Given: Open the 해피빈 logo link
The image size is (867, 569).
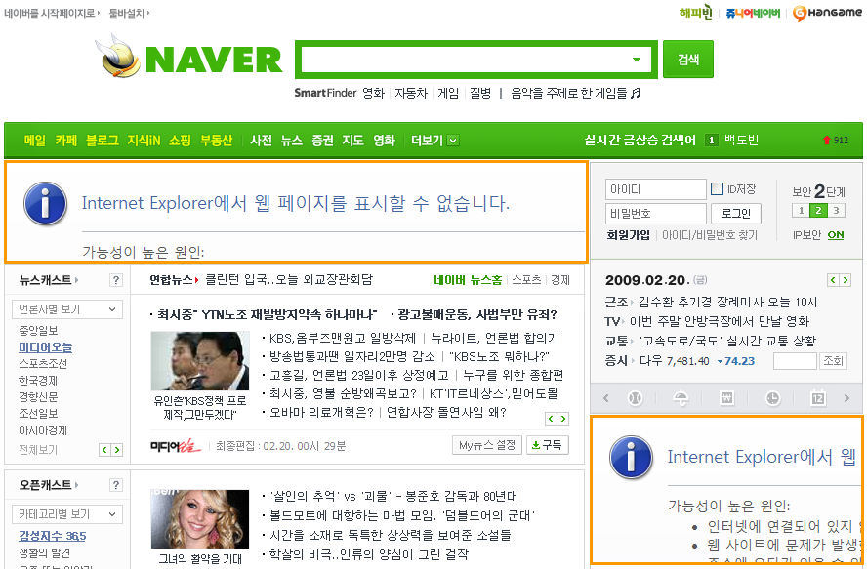Looking at the screenshot, I should pyautogui.click(x=695, y=12).
